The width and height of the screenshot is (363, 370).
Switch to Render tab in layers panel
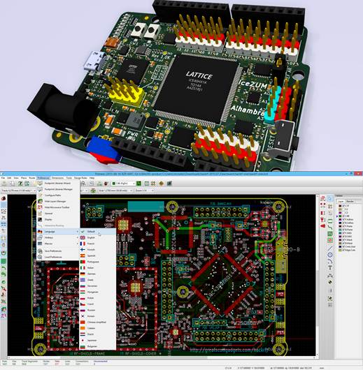pos(350,201)
